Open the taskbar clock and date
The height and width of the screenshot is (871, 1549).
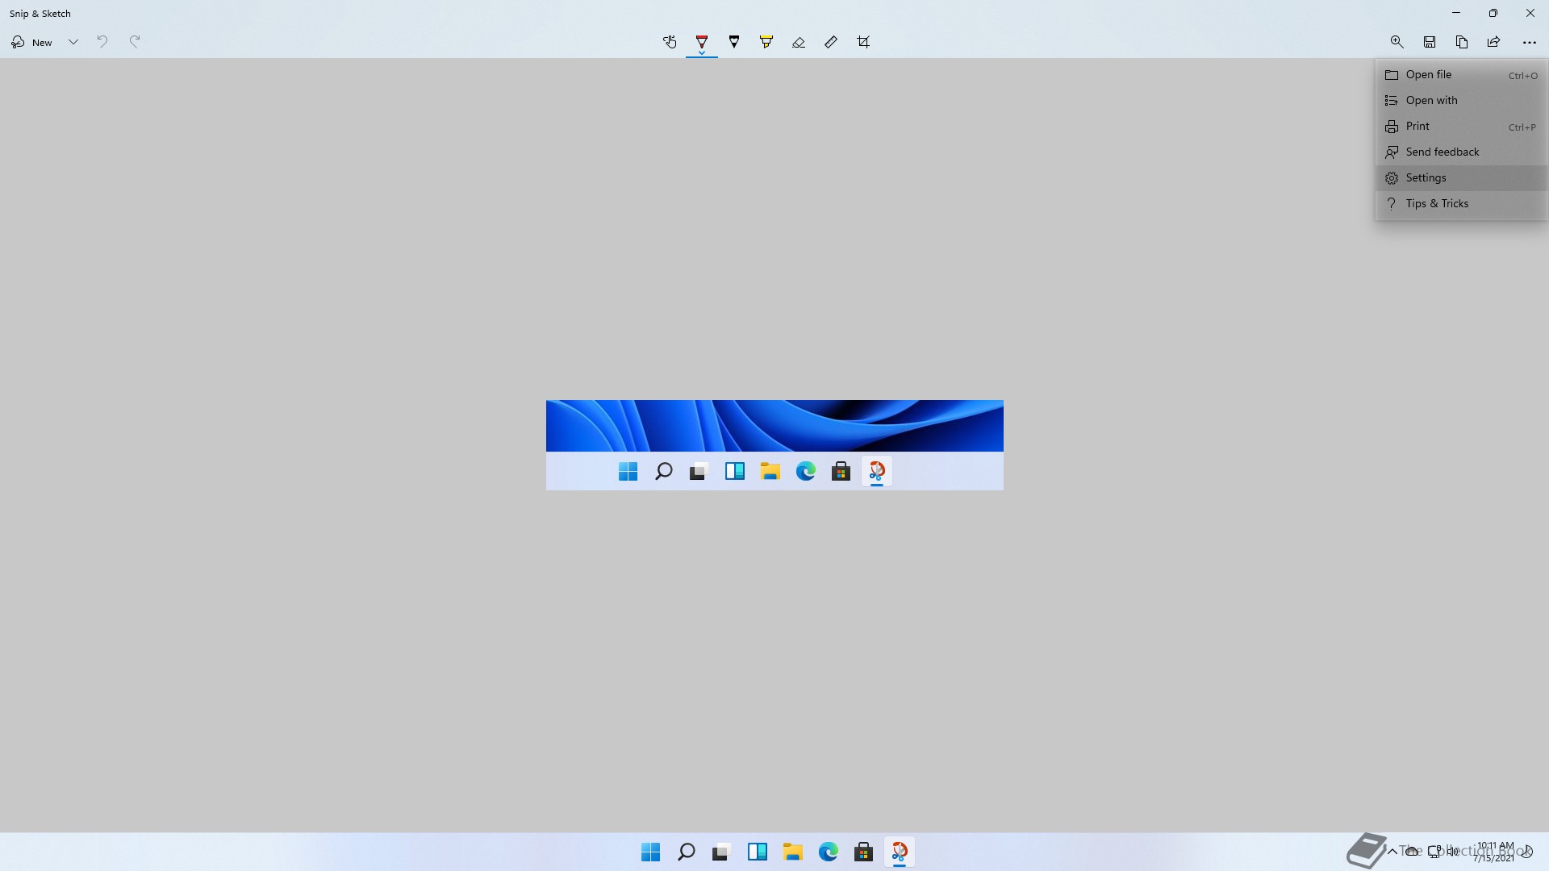click(x=1494, y=852)
